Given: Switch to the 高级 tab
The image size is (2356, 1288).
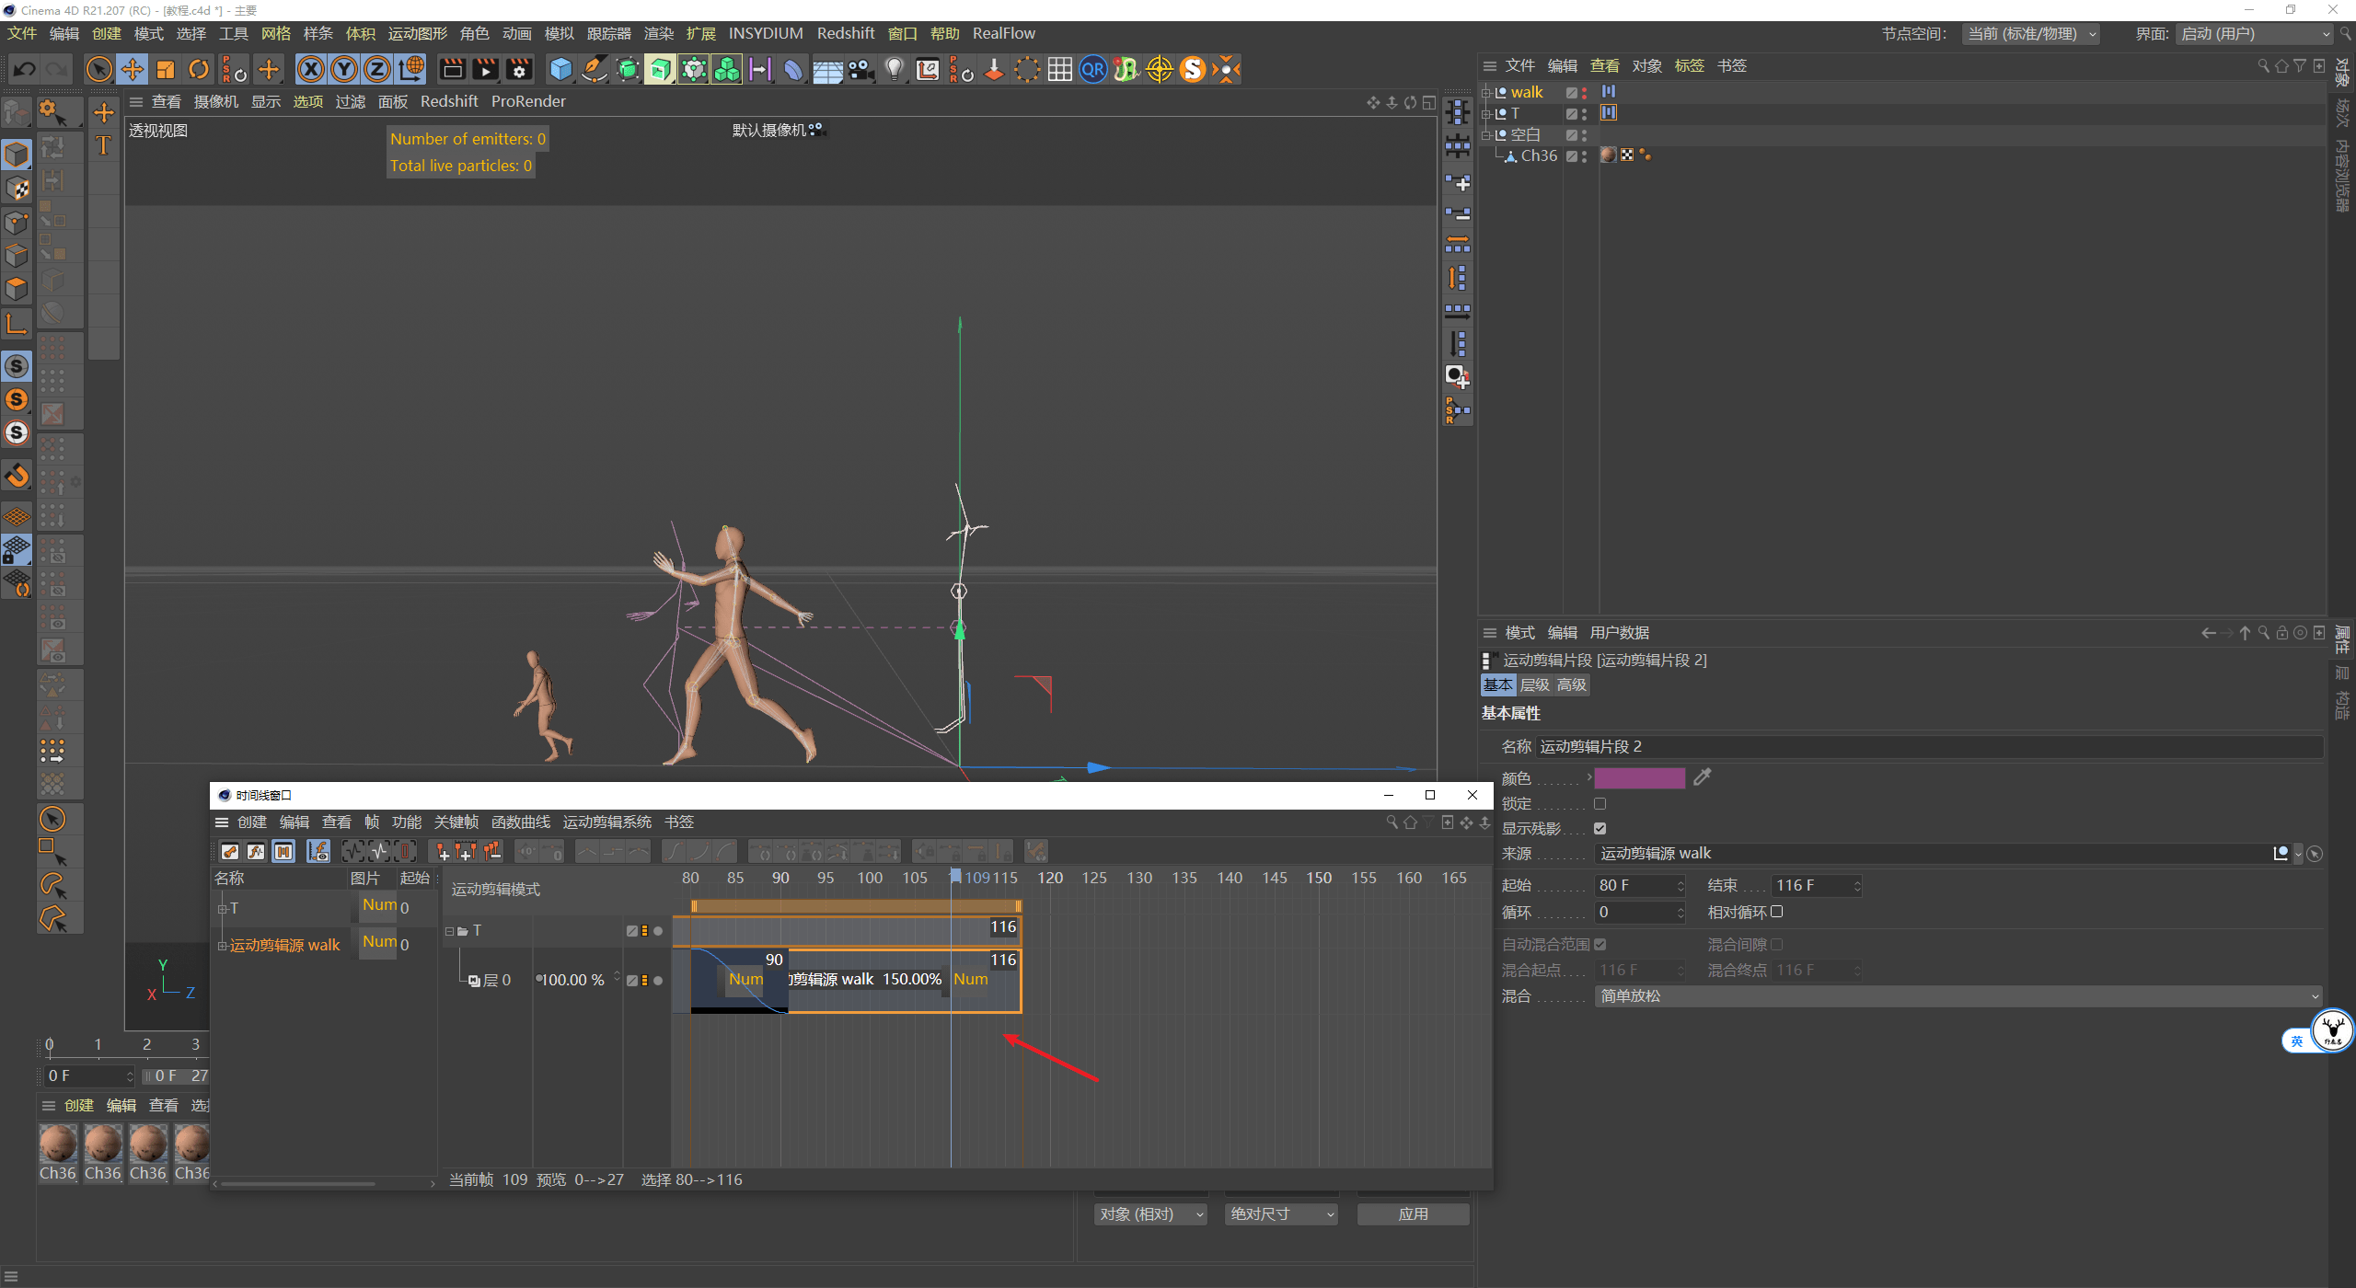Looking at the screenshot, I should [1571, 684].
